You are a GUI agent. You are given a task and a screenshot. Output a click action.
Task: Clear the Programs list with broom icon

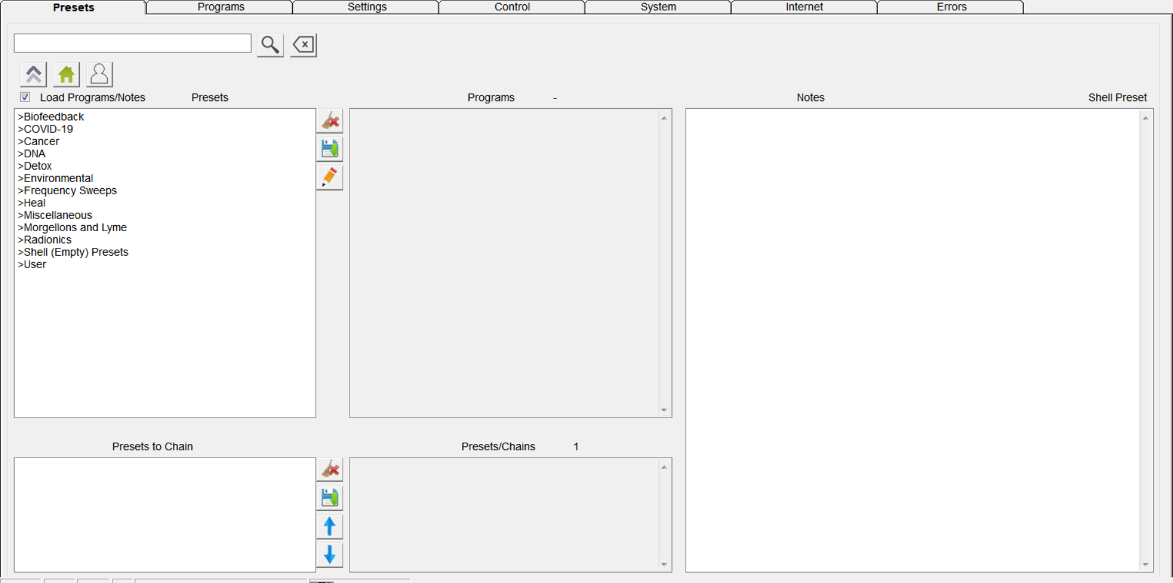tap(330, 121)
